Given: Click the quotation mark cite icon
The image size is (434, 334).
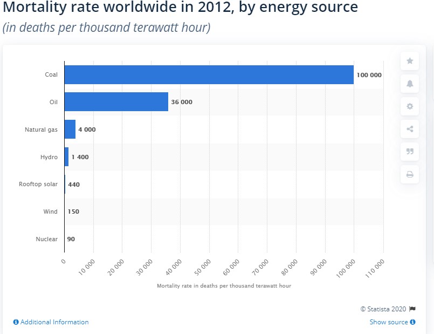Looking at the screenshot, I should (410, 152).
